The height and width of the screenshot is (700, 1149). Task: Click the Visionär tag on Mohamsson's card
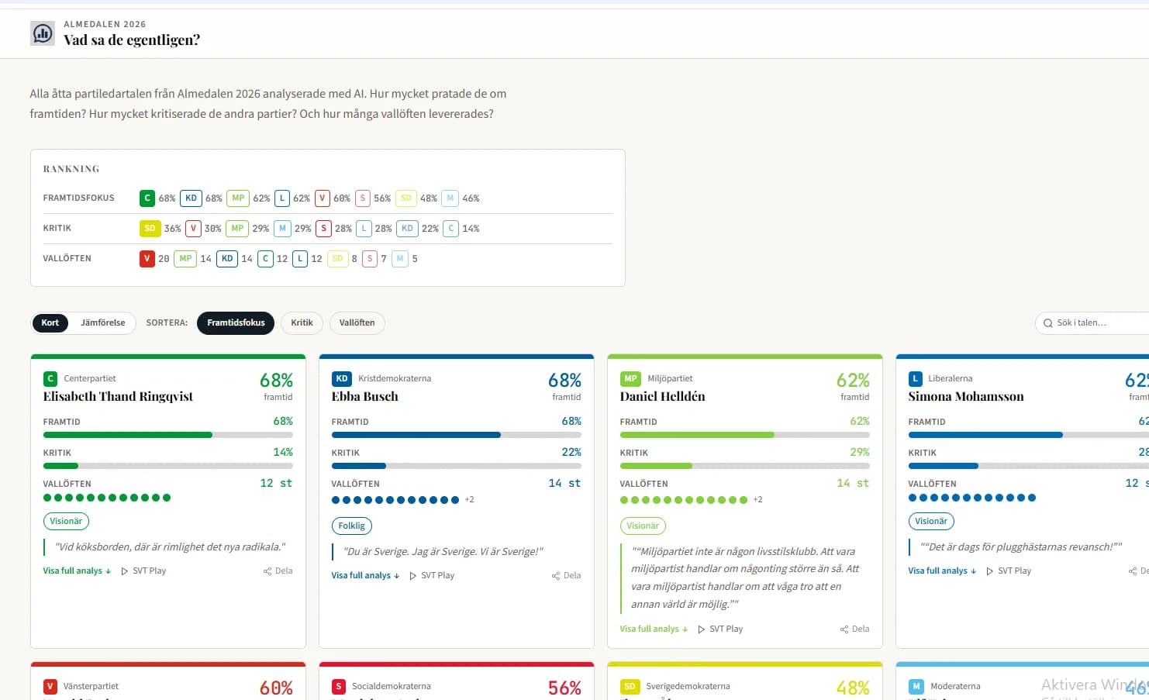931,522
